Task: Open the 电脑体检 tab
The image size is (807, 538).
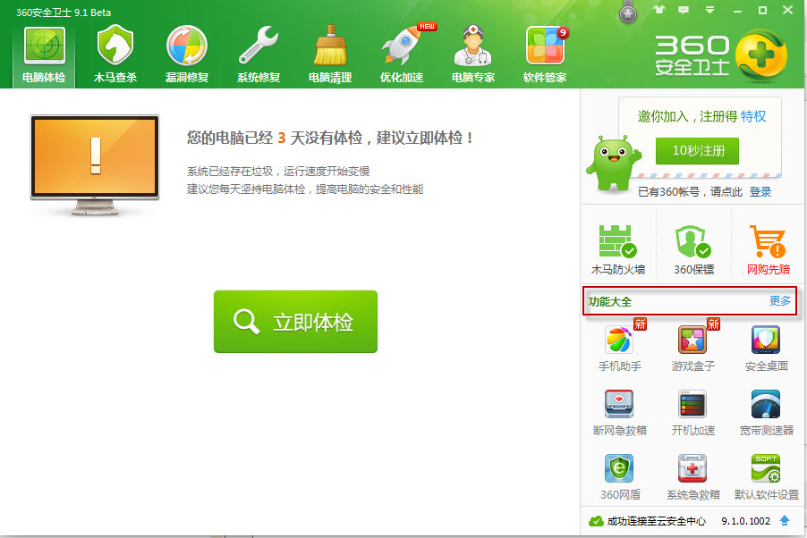Action: (x=44, y=55)
